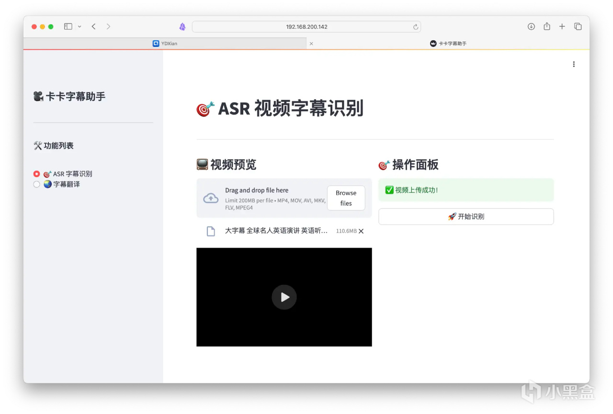The height and width of the screenshot is (414, 613).
Task: Reload the page with refresh icon
Action: (415, 27)
